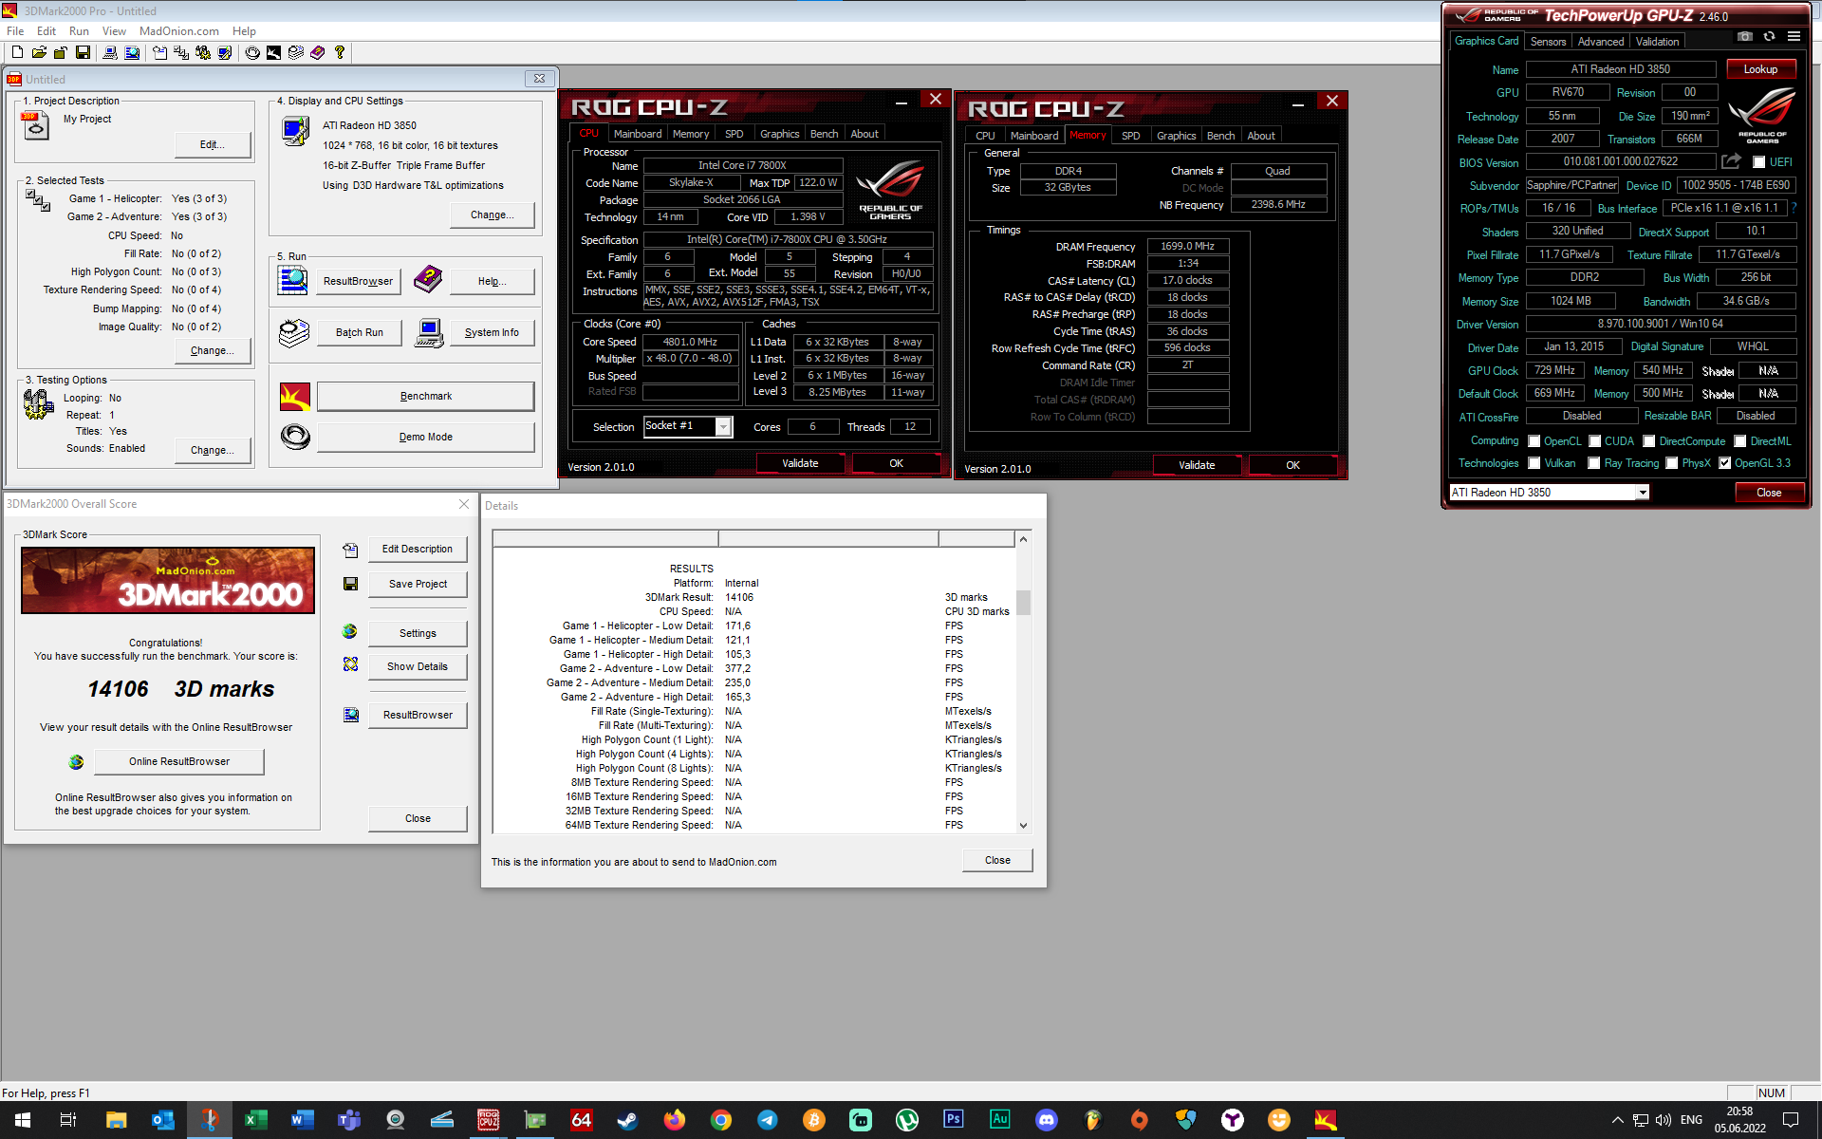Click the Benchmark toolbar icon
1822x1139 pixels.
273,53
